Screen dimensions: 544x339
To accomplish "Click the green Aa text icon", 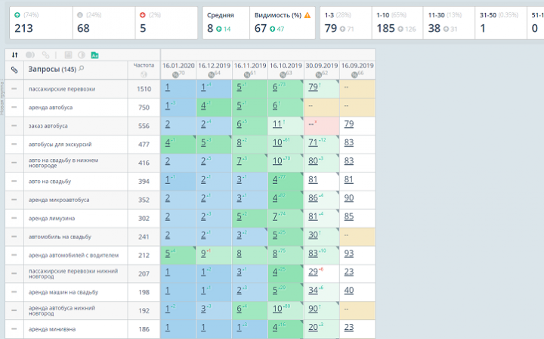I will (x=94, y=55).
